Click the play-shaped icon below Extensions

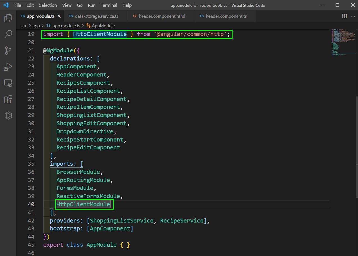(x=8, y=115)
